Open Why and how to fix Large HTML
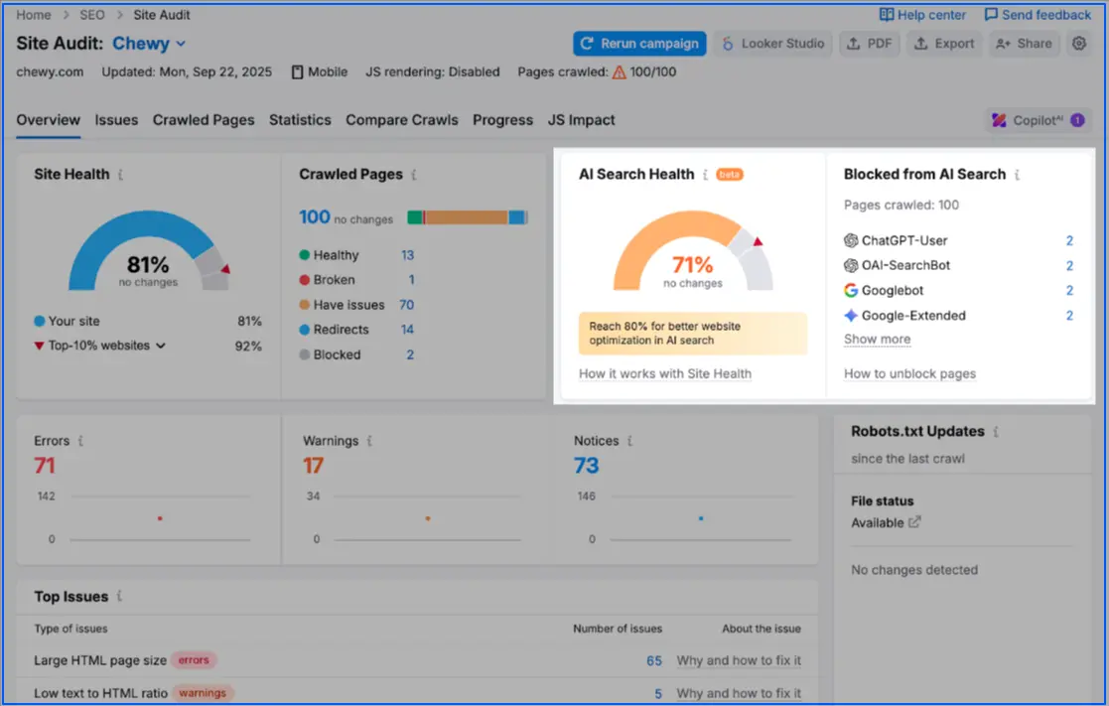This screenshot has height=706, width=1109. 739,660
